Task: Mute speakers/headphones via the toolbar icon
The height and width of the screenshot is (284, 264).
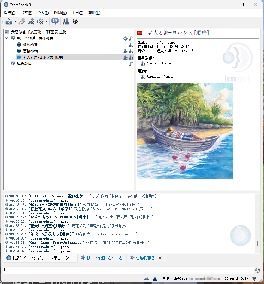Action: 40,21
